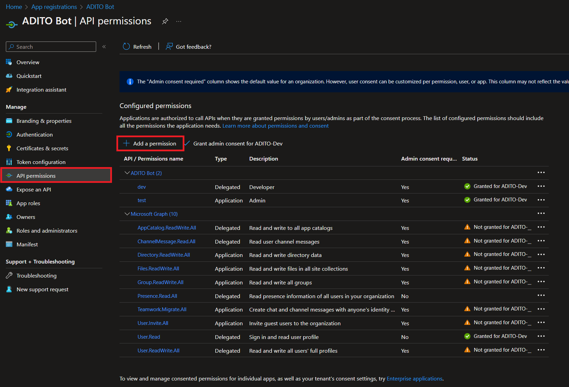Click Granted for ADITO-Dev on dev row
569x387 pixels.
point(500,186)
